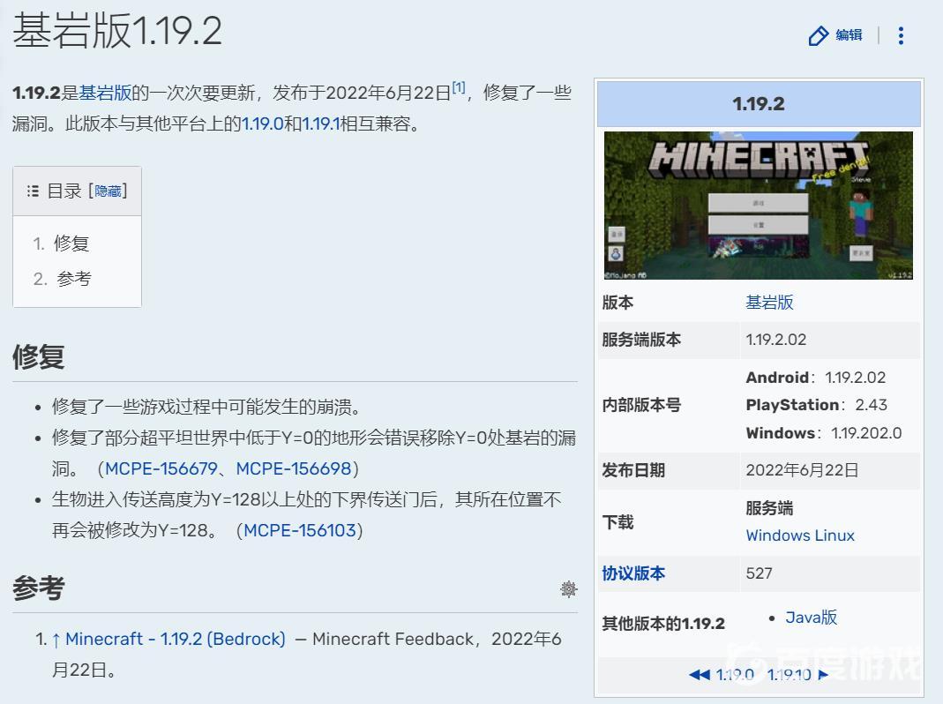The height and width of the screenshot is (704, 943).
Task: Click the gear icon next to 参考 heading
Action: click(x=569, y=589)
